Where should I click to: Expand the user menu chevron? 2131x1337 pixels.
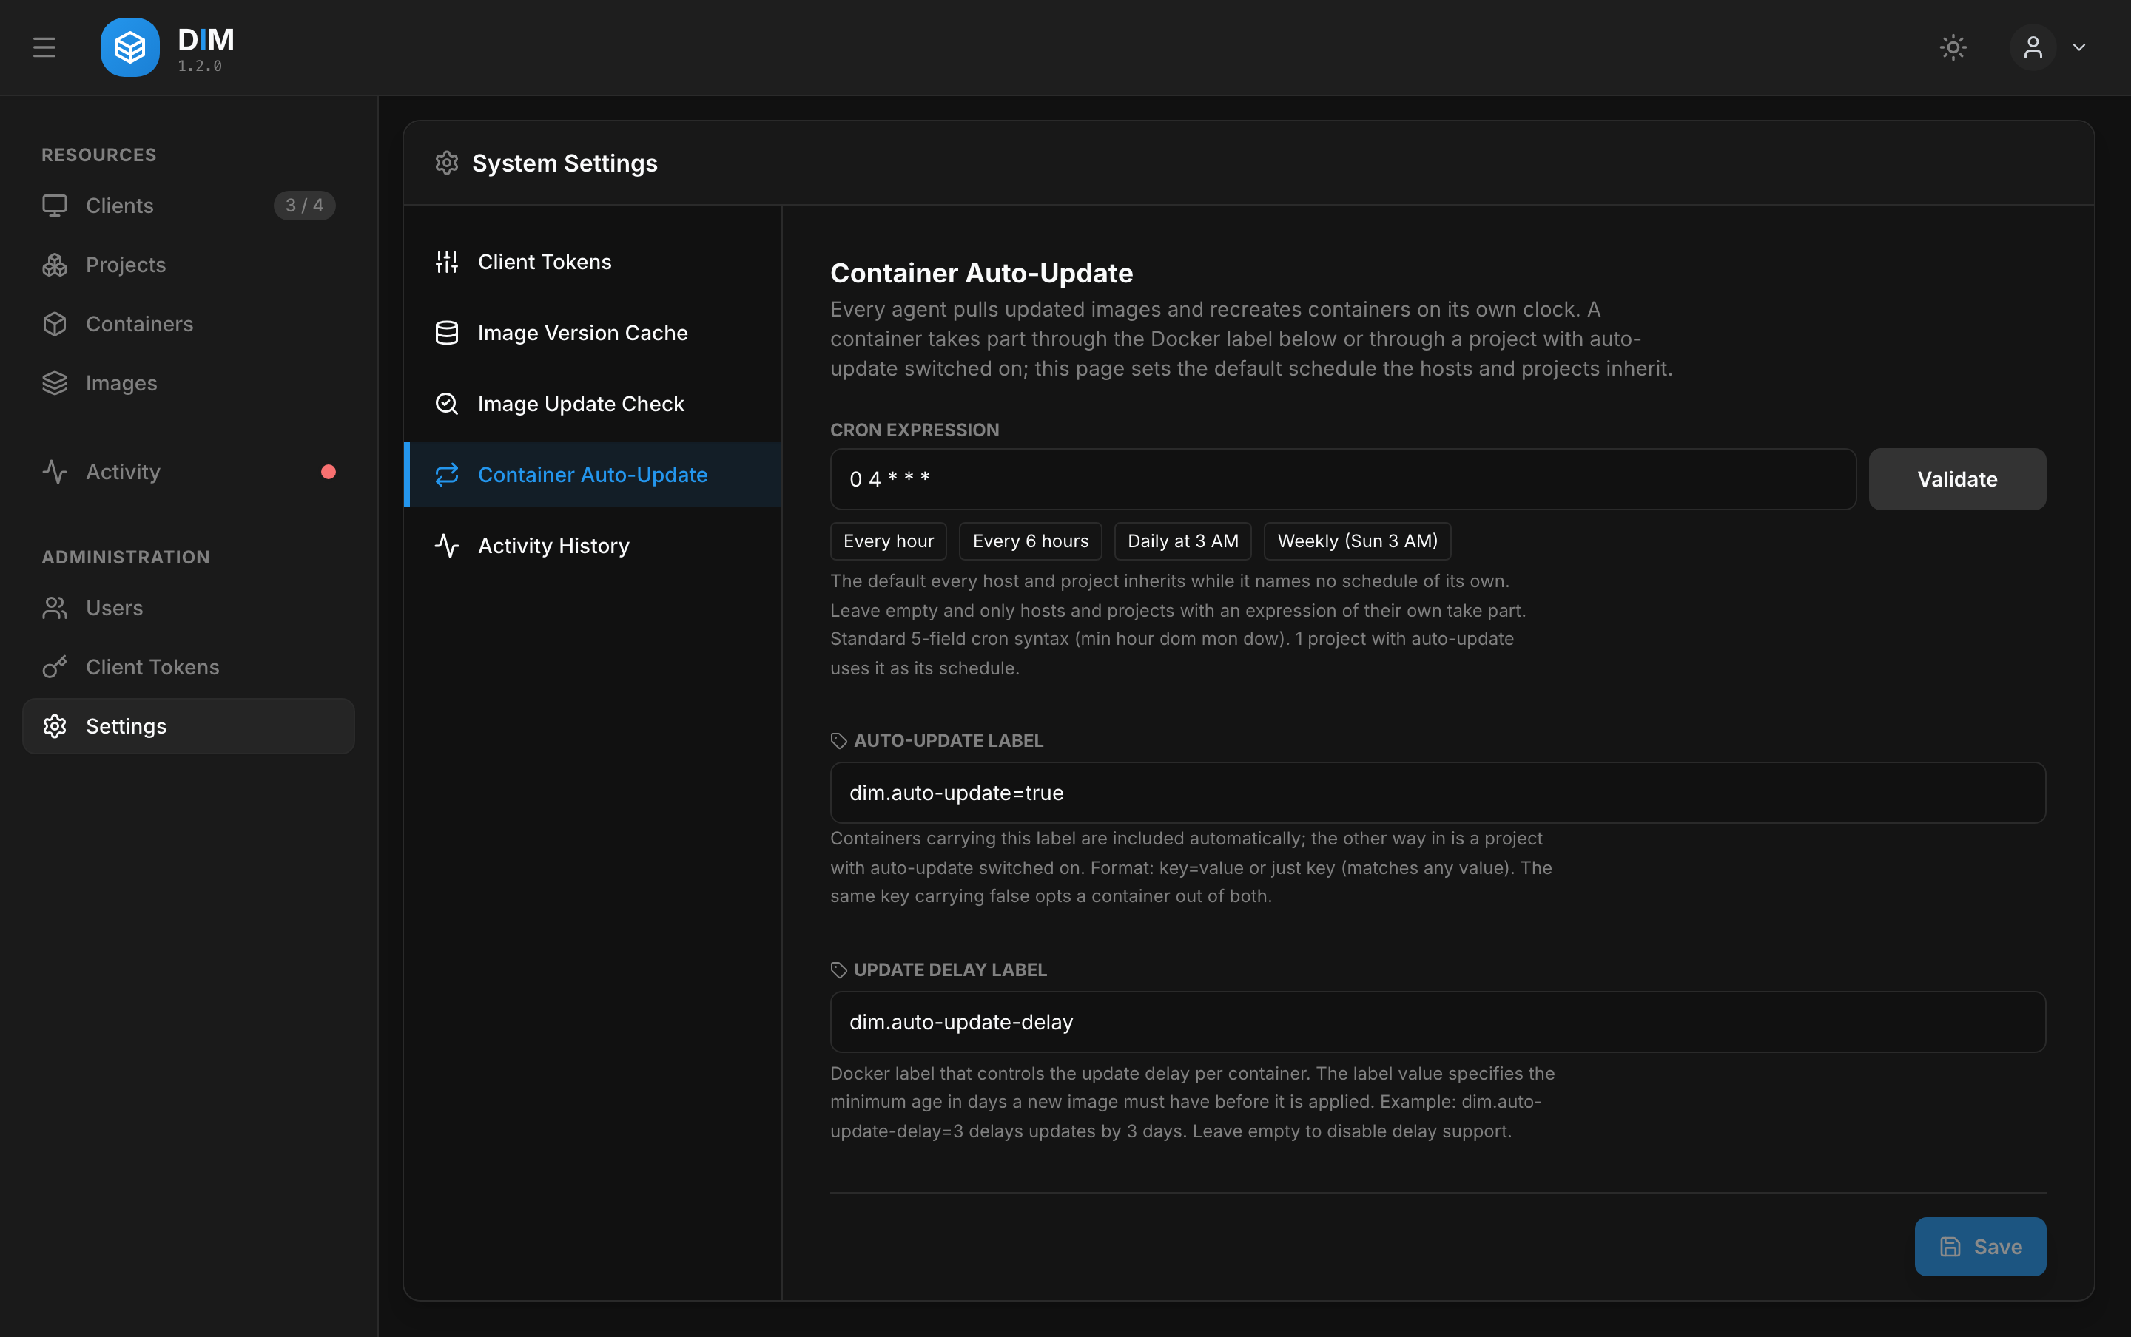coord(2080,48)
